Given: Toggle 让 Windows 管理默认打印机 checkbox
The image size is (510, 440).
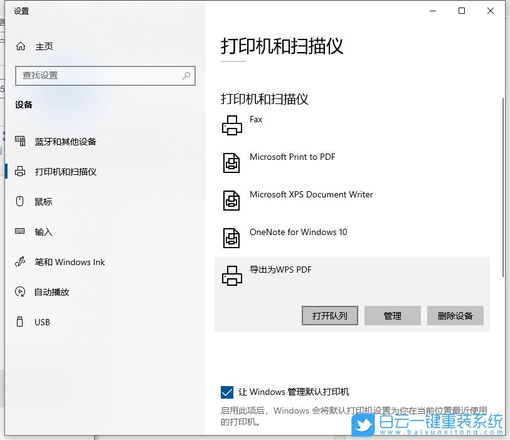Looking at the screenshot, I should pos(226,392).
